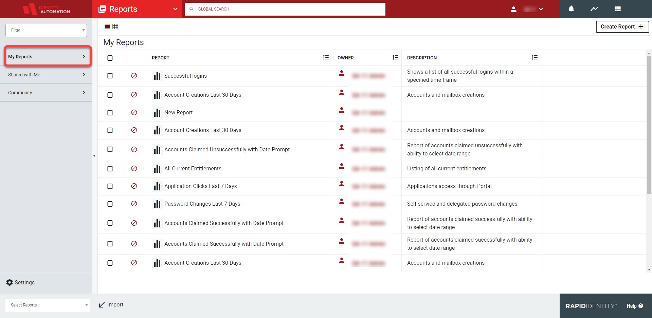652x318 pixels.
Task: Switch to grid view layout icon
Action: (115, 26)
